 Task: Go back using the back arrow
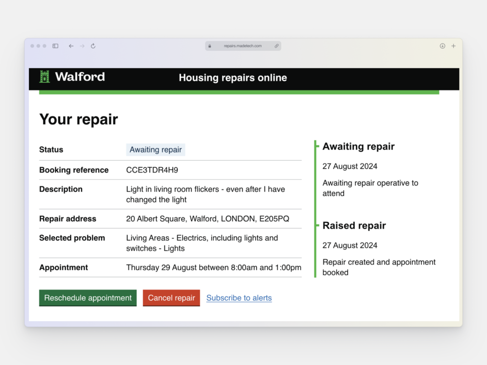click(71, 46)
